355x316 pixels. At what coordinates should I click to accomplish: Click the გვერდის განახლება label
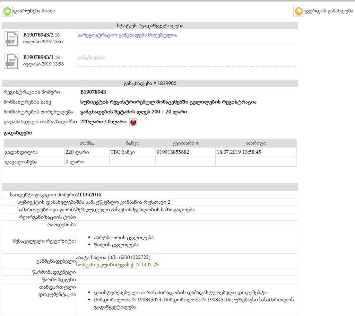tap(329, 11)
